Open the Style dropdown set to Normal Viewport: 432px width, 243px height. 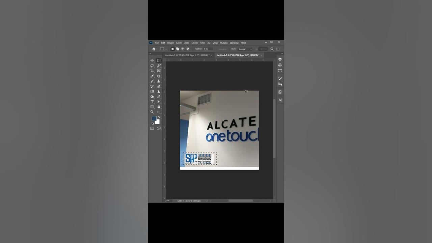(245, 49)
